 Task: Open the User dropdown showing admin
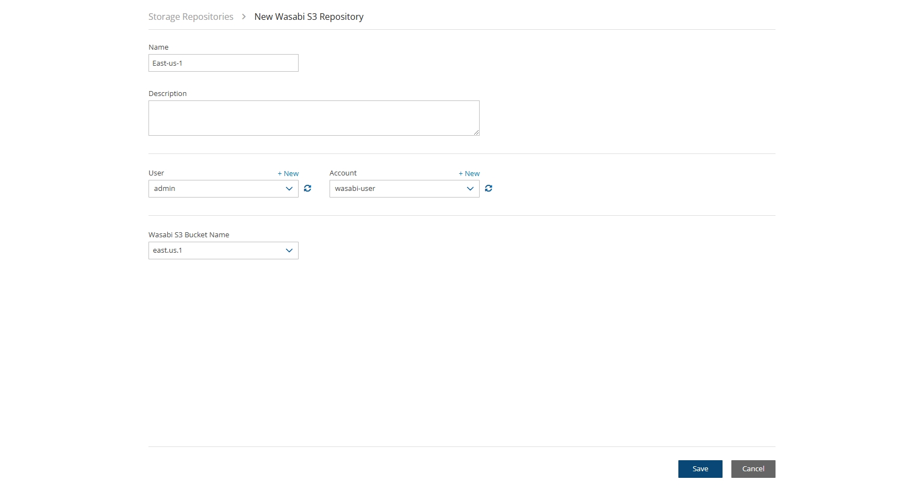pos(223,189)
